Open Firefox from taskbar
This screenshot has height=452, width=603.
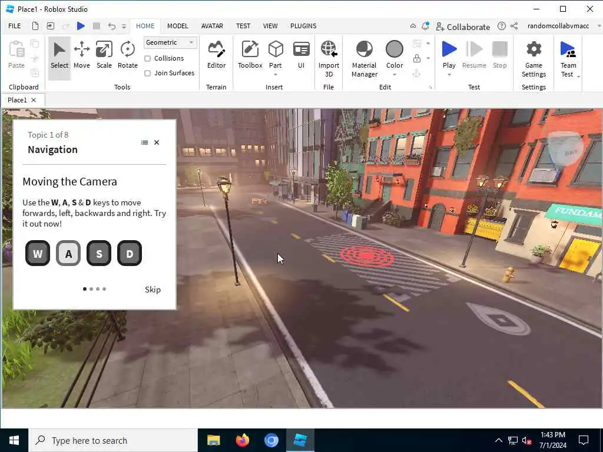pyautogui.click(x=242, y=440)
